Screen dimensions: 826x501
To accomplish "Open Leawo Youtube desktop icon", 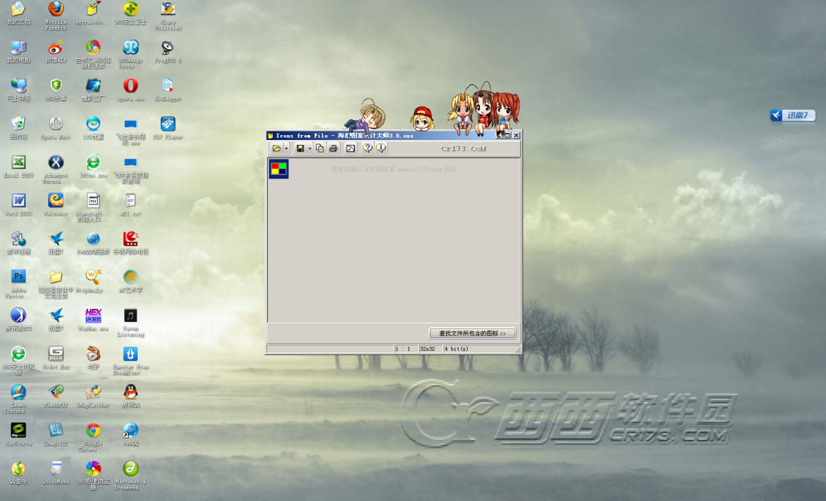I will click(18, 398).
